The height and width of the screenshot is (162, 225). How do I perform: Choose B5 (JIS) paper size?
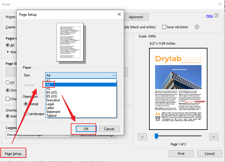tap(81, 96)
